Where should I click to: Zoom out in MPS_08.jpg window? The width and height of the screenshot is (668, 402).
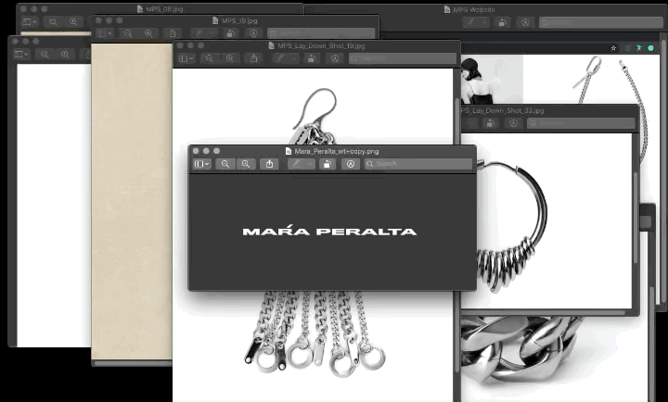53,21
